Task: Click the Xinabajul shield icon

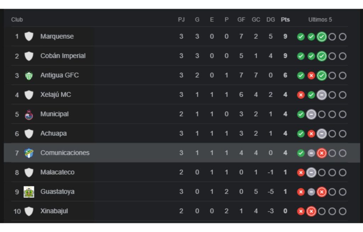Action: tap(29, 211)
